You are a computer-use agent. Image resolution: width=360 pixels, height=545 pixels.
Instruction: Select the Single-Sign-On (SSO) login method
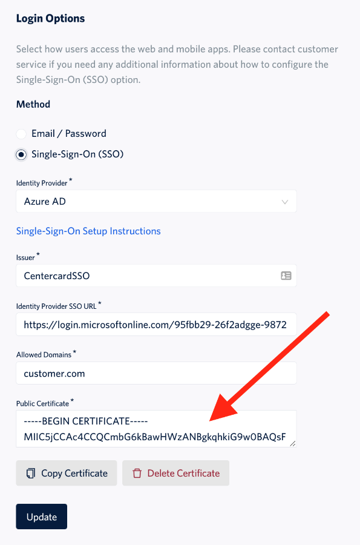click(x=21, y=154)
